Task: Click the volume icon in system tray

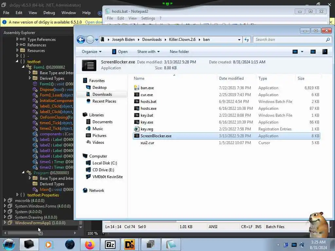Action: pos(302,245)
